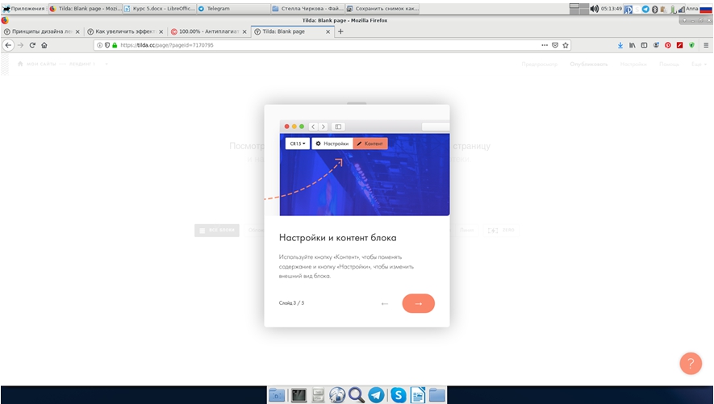This screenshot has height=404, width=714.
Task: Launch Skype from the dock
Action: point(398,395)
